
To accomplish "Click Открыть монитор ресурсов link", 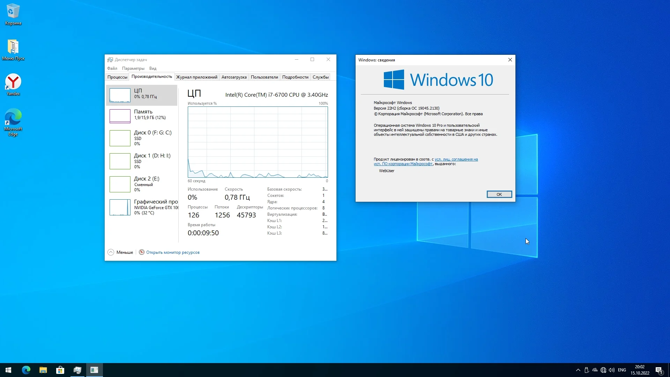I will point(173,252).
